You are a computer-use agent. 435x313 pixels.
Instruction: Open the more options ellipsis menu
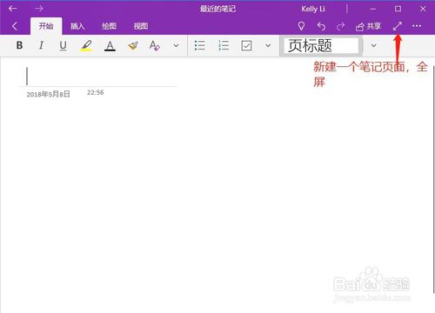[417, 26]
